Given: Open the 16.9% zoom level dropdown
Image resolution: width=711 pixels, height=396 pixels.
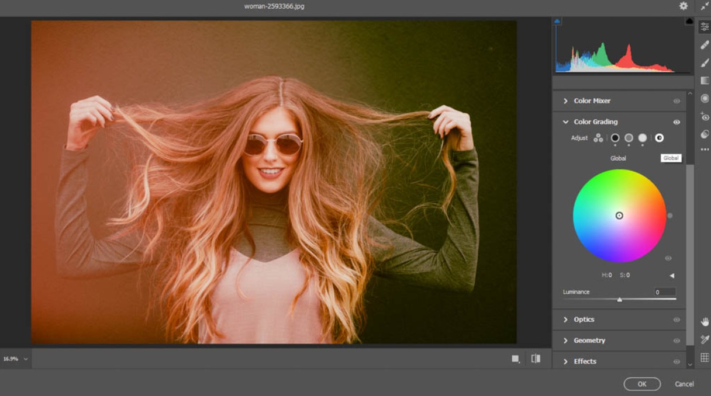Looking at the screenshot, I should pos(25,359).
